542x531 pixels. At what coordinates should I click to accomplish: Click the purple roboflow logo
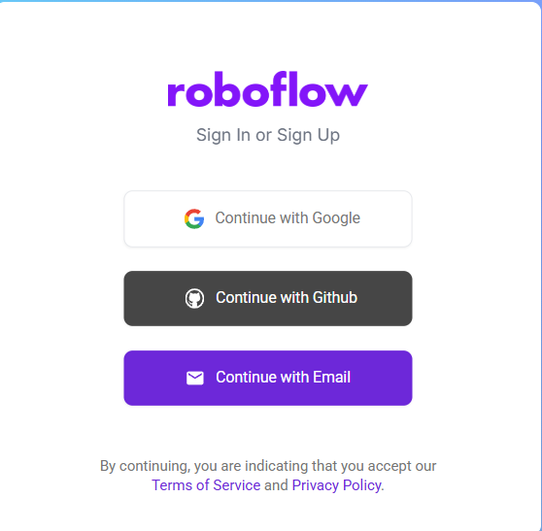tap(267, 89)
